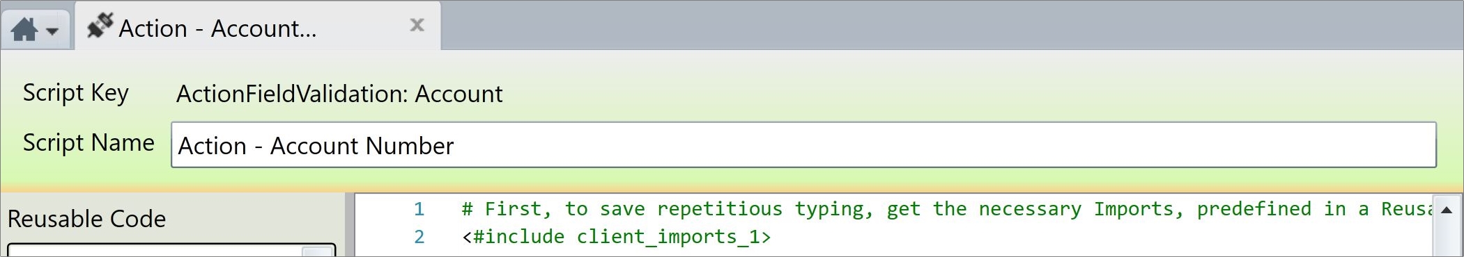Click the Home icon in the tab bar
The height and width of the screenshot is (257, 1464).
[x=24, y=30]
